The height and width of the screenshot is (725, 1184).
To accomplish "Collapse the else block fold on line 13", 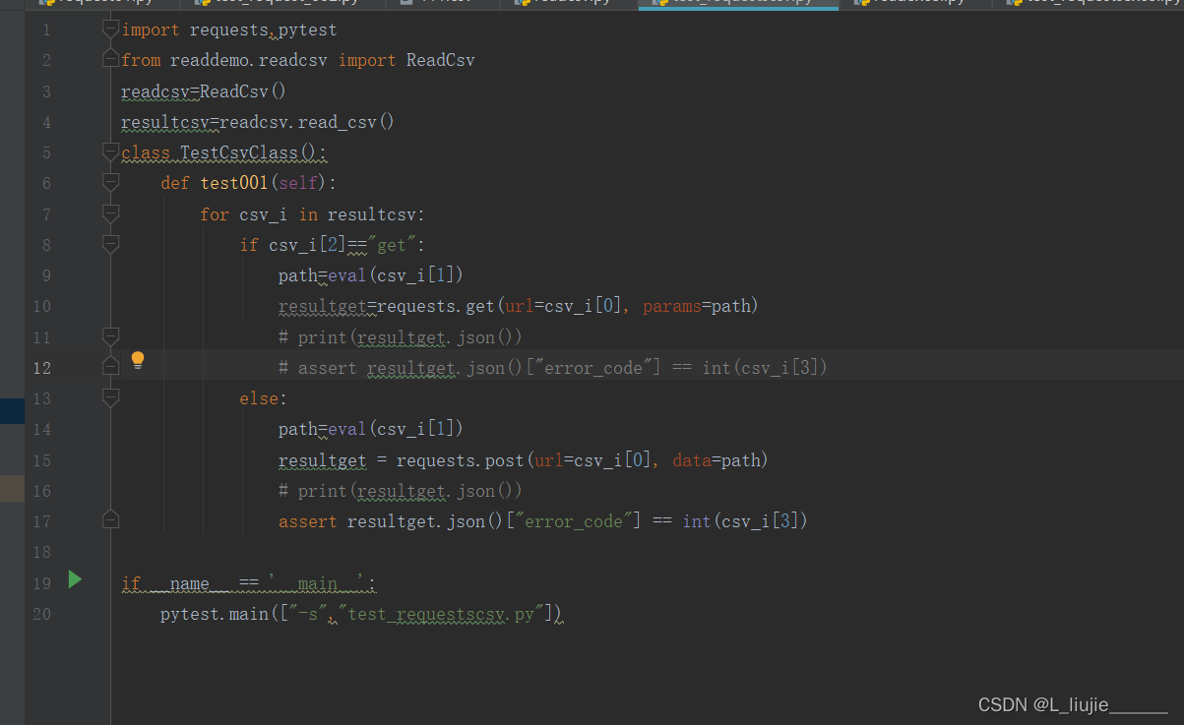I will tap(109, 398).
